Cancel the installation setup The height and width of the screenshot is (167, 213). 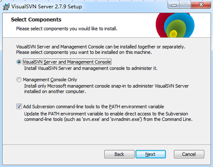tap(189, 154)
